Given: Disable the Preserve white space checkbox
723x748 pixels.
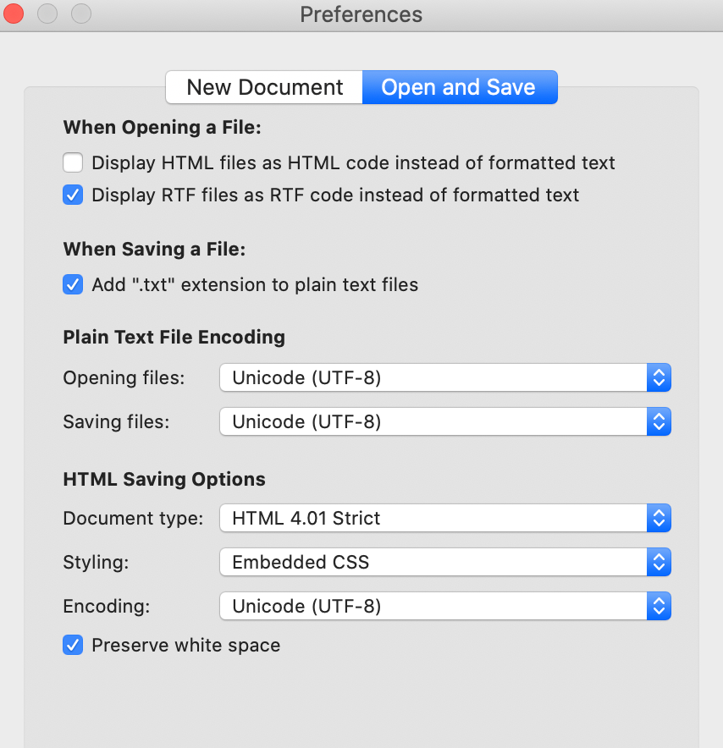Looking at the screenshot, I should pos(73,646).
